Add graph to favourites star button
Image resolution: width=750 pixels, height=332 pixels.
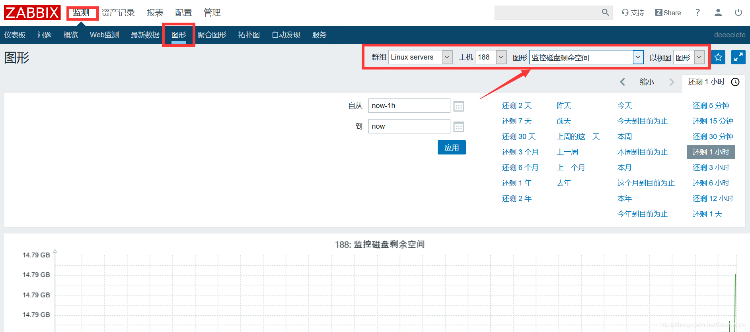coord(718,57)
